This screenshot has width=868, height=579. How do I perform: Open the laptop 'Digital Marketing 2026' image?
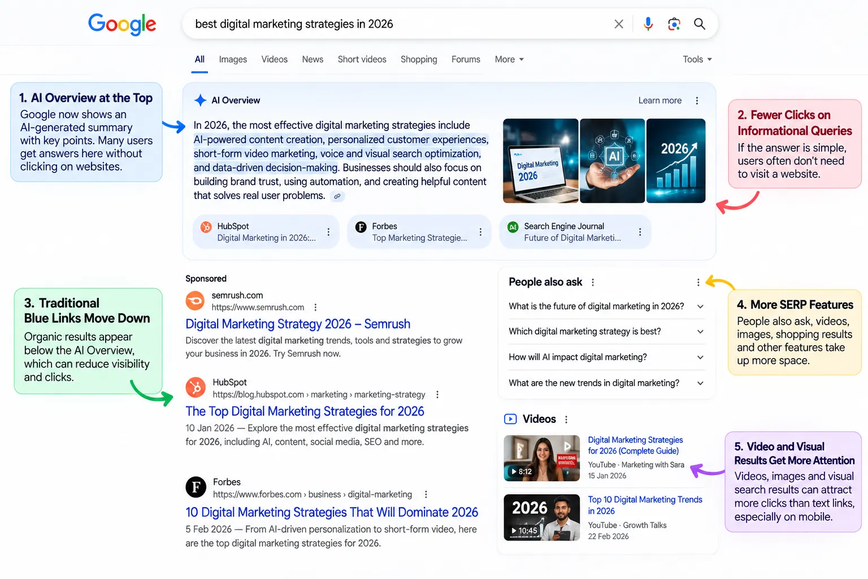(x=540, y=161)
